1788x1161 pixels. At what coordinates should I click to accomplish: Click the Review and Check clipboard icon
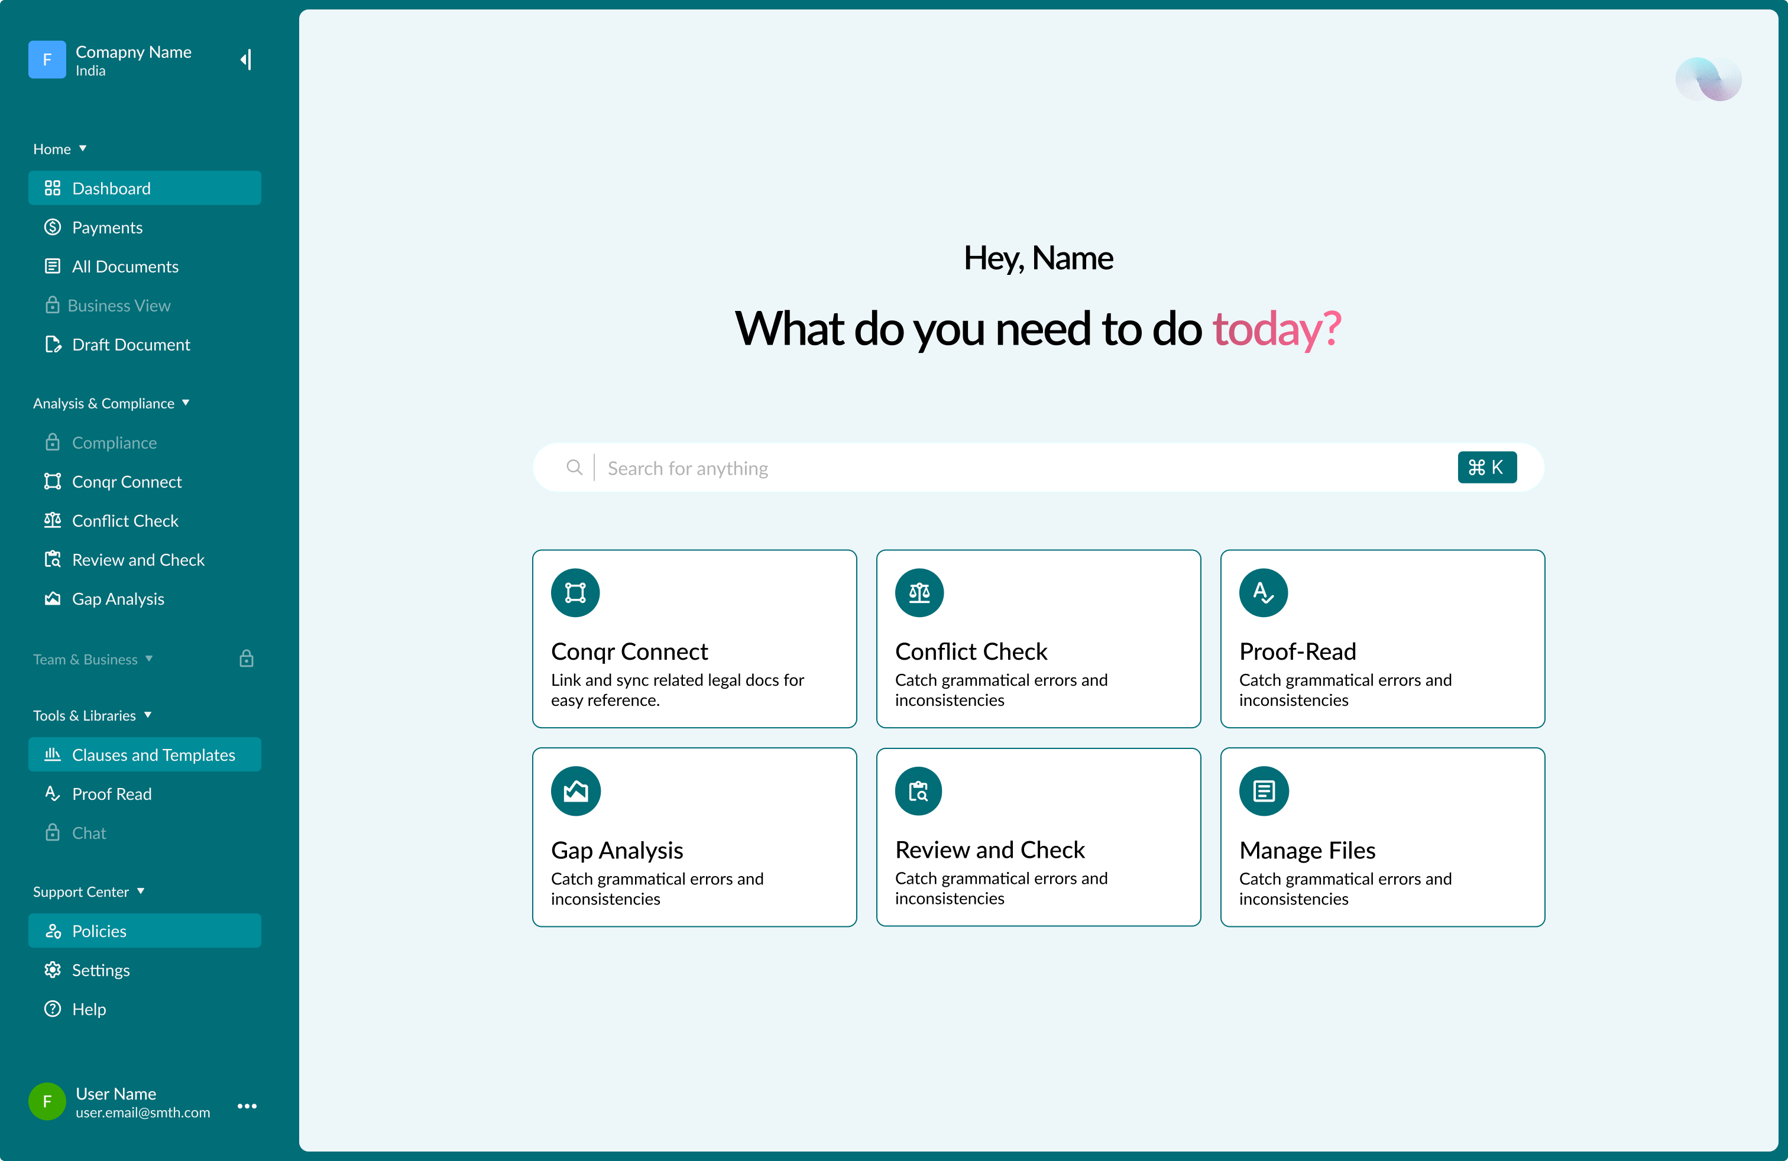pos(919,791)
